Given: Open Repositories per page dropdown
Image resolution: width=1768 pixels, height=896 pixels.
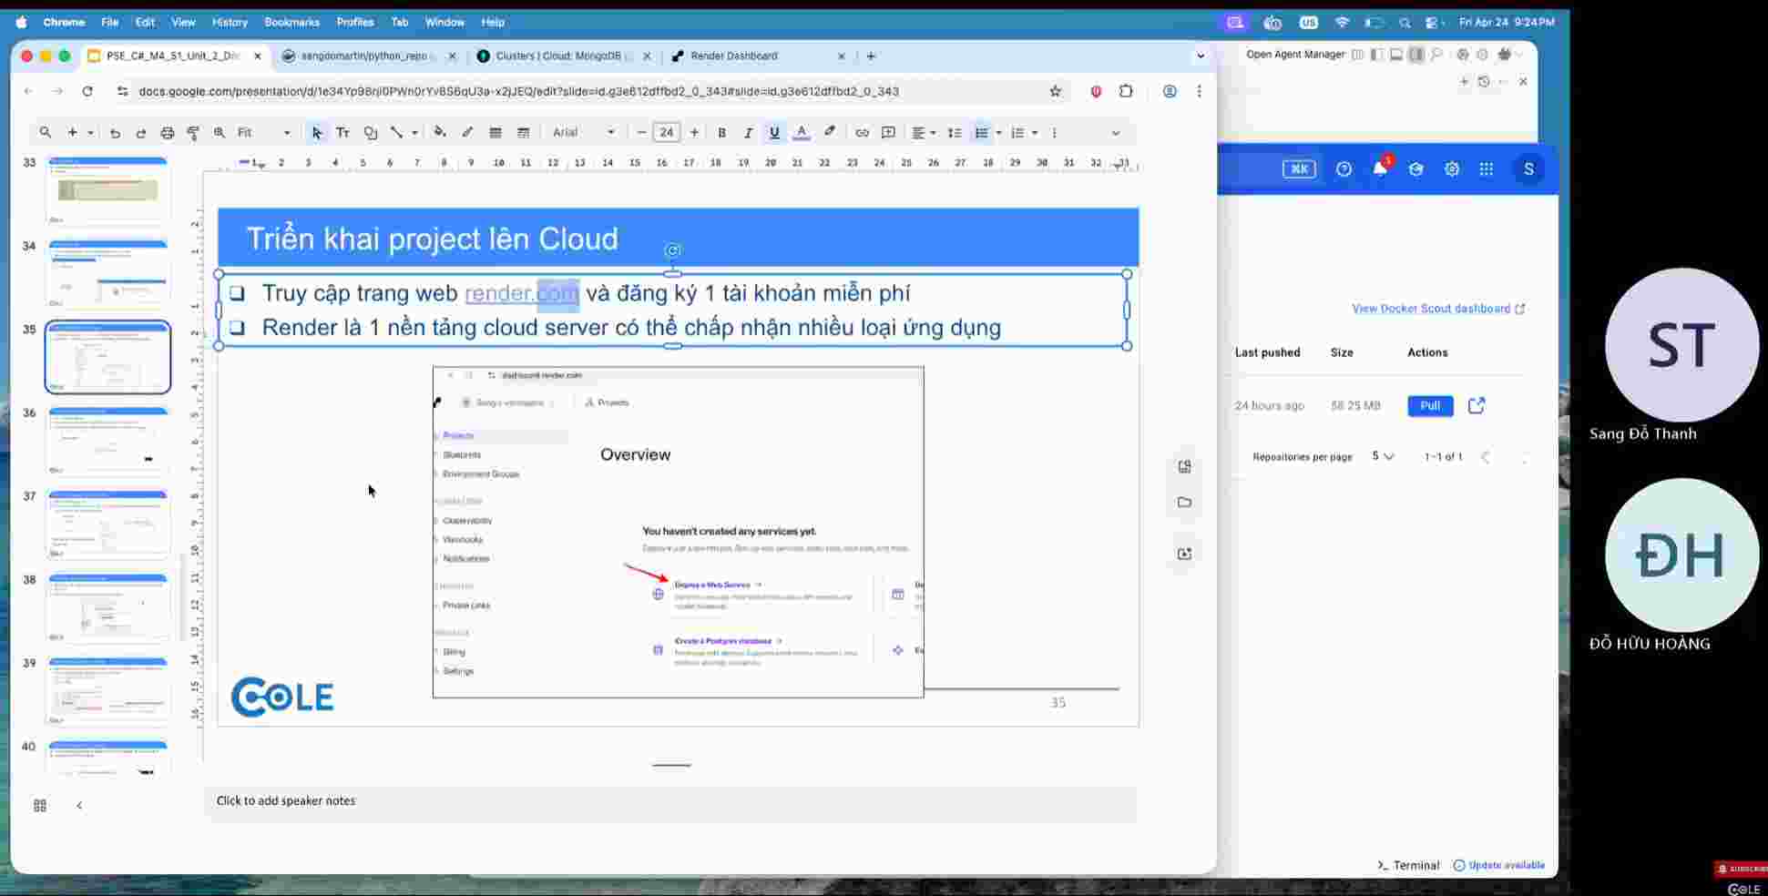Looking at the screenshot, I should coord(1383,457).
